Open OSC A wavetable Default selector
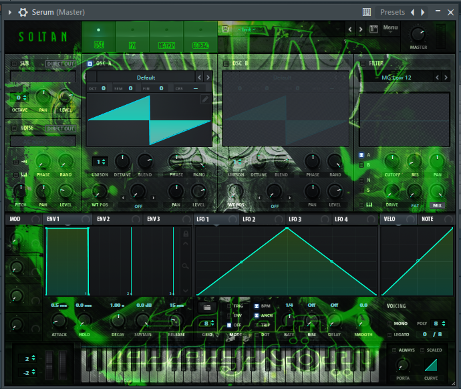Screen dimensions: 461x389 146,78
